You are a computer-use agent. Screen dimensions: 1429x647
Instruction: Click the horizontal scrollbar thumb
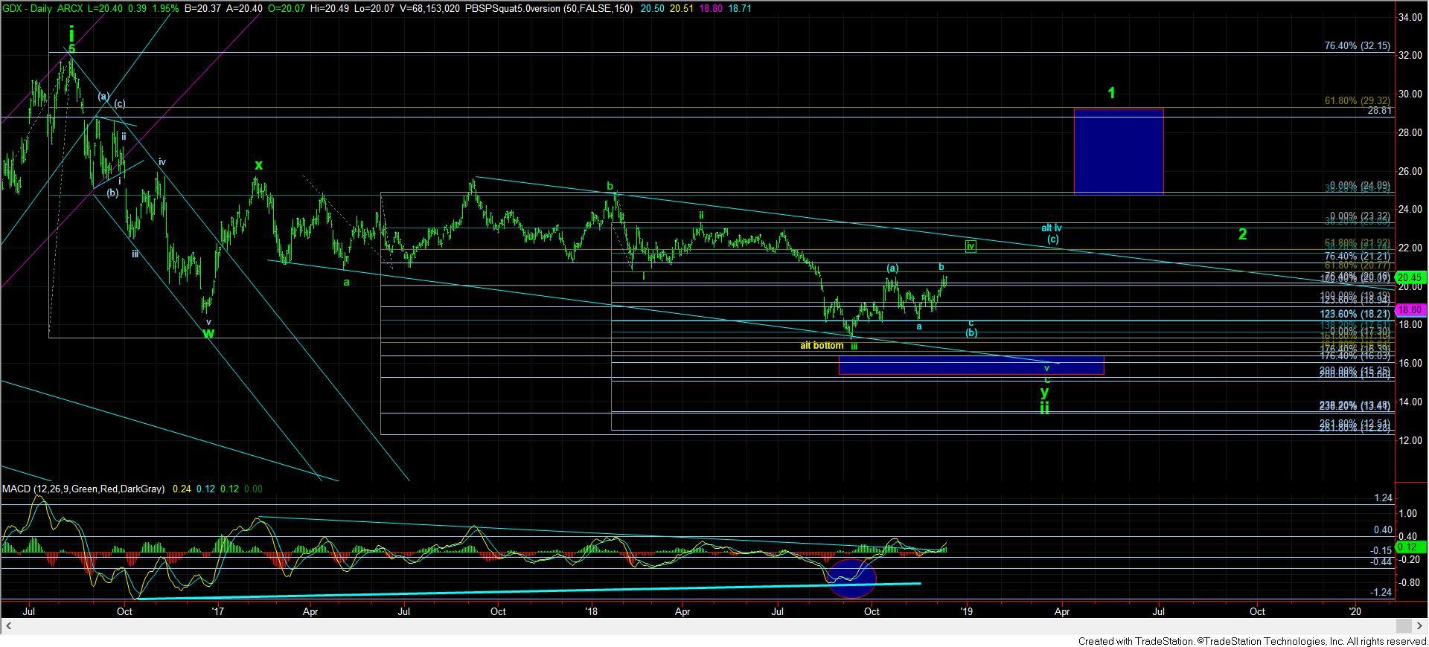point(1404,625)
